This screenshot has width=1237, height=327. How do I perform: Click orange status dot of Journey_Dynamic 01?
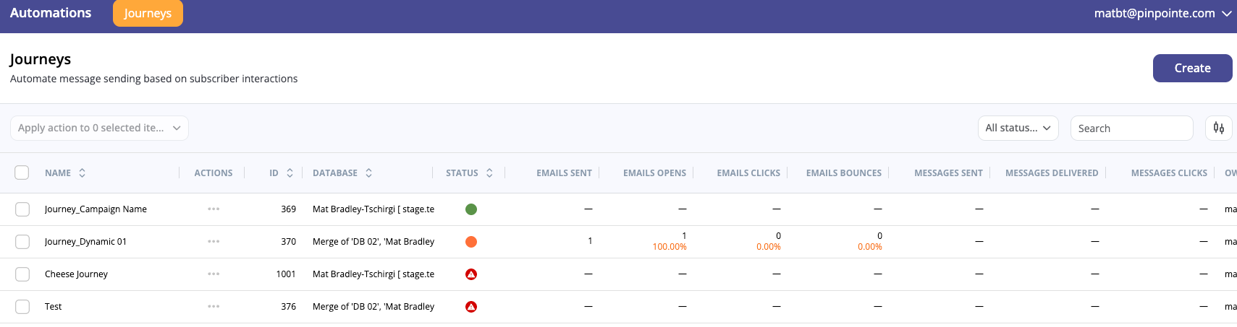(x=471, y=242)
